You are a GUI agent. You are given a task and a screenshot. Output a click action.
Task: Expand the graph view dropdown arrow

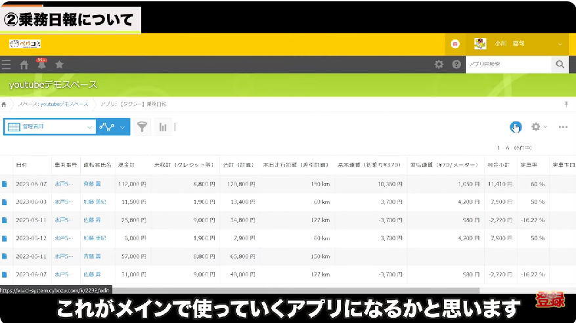point(122,127)
